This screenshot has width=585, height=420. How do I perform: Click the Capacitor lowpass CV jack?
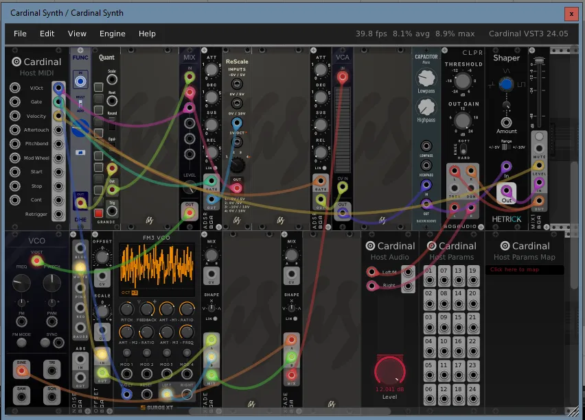pyautogui.click(x=426, y=146)
